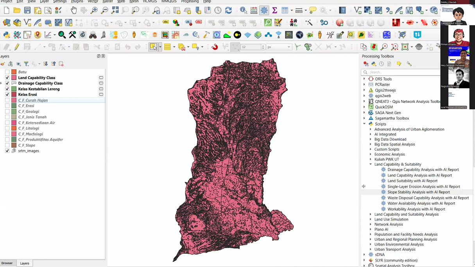The height and width of the screenshot is (267, 475).
Task: Open toolbox options with the wrench icon
Action: (x=409, y=64)
